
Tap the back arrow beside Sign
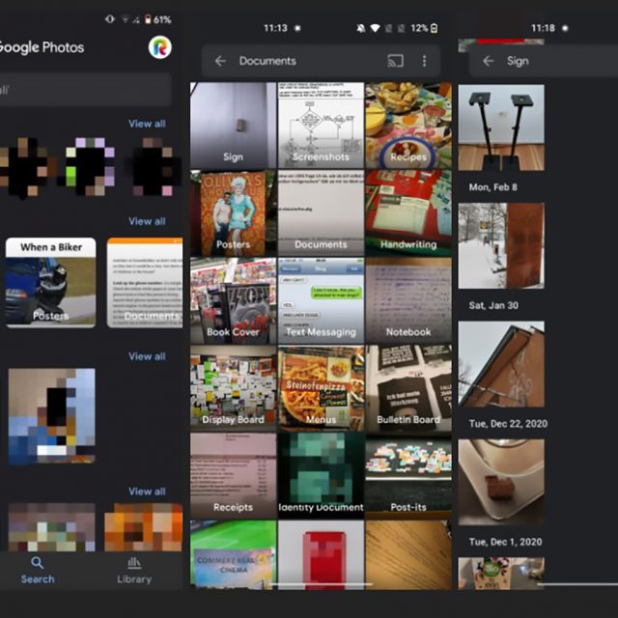tap(488, 61)
